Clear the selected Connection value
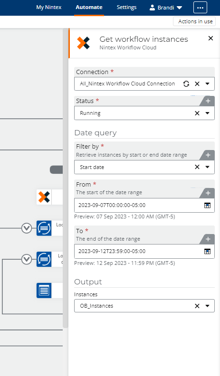The height and width of the screenshot is (376, 220). [197, 84]
